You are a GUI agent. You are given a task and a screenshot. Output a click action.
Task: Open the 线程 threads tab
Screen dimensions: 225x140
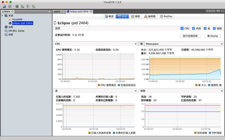tap(135, 16)
